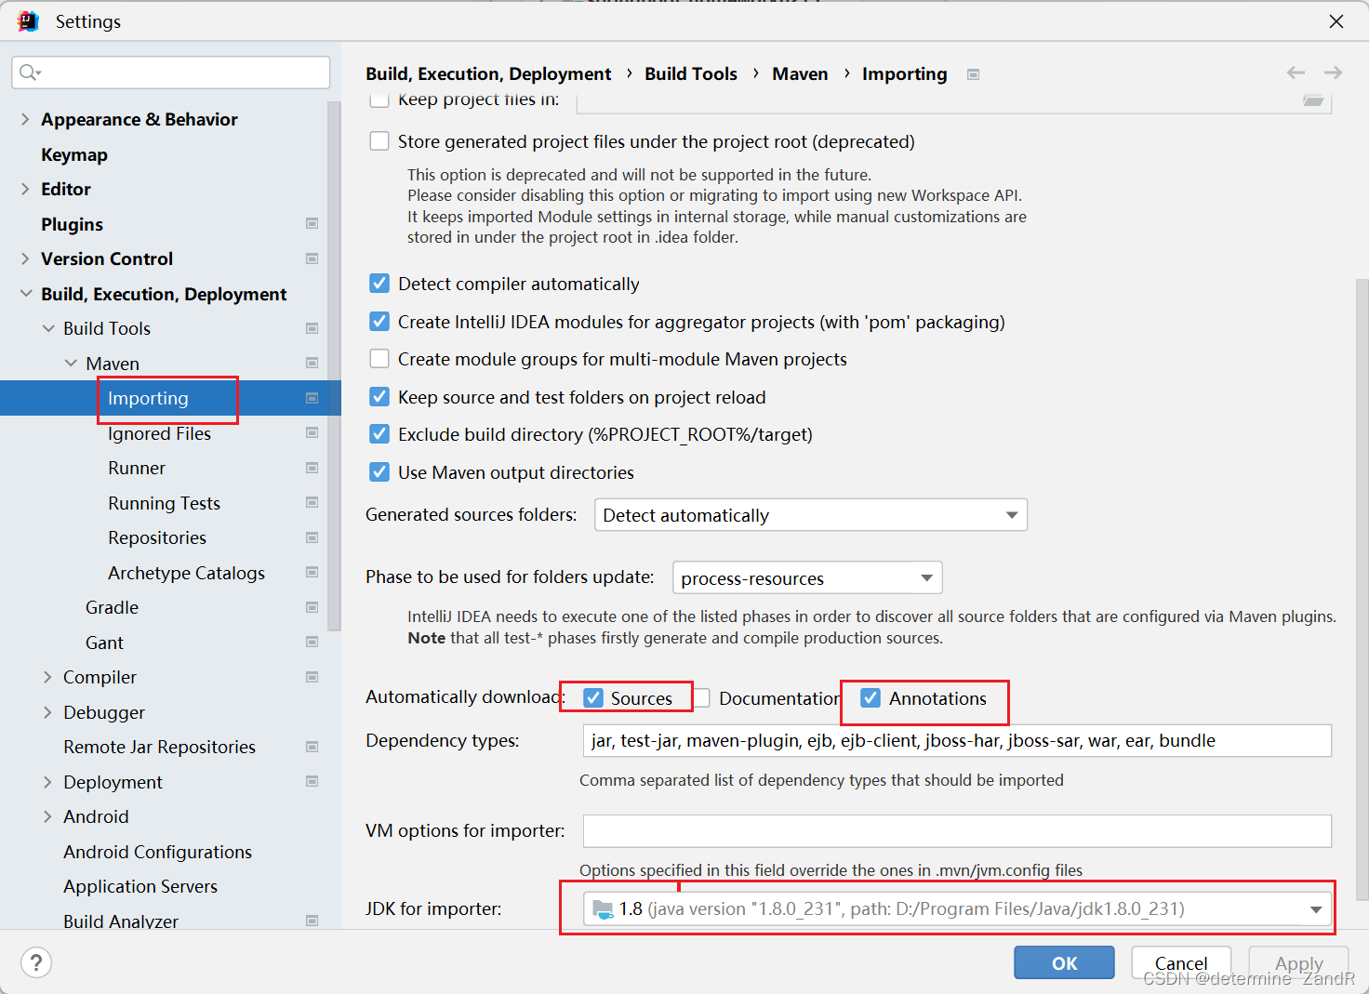Click the project settings icon beside Running Tests
Image resolution: width=1369 pixels, height=994 pixels.
coord(312,502)
